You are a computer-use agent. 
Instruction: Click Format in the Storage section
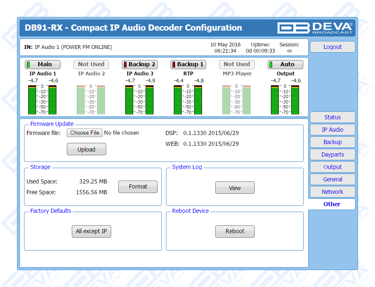tap(138, 187)
